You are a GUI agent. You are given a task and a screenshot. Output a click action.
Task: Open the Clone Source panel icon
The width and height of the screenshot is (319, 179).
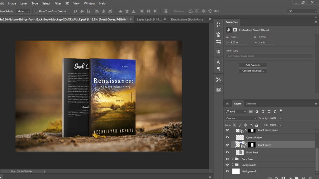point(218,51)
